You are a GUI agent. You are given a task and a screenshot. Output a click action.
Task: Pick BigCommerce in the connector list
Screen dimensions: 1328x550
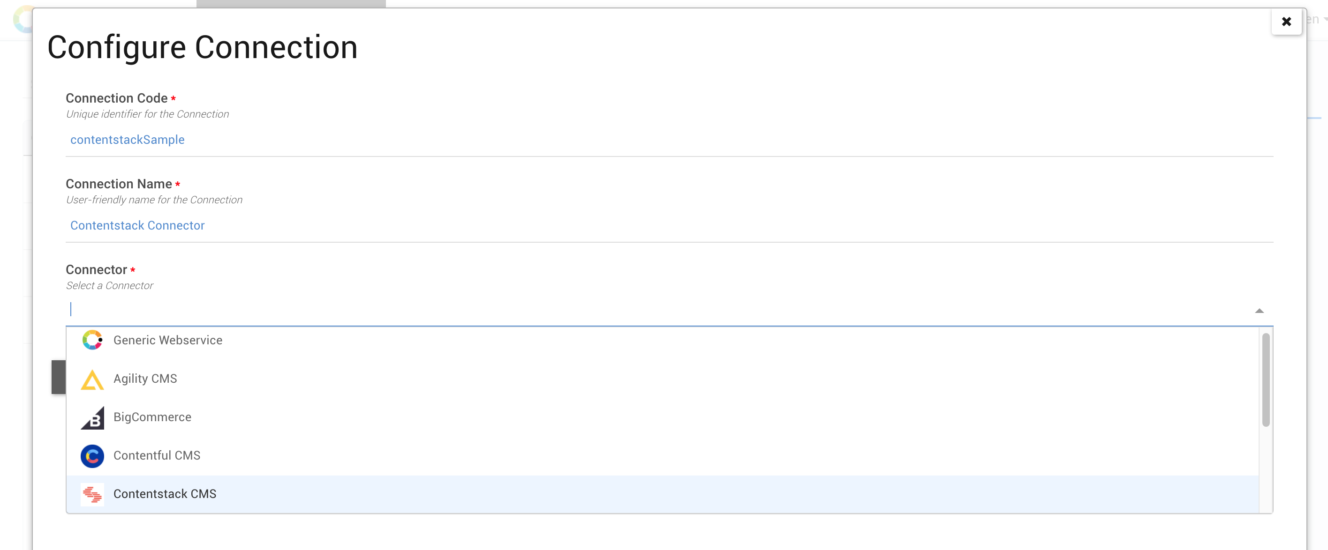point(152,417)
